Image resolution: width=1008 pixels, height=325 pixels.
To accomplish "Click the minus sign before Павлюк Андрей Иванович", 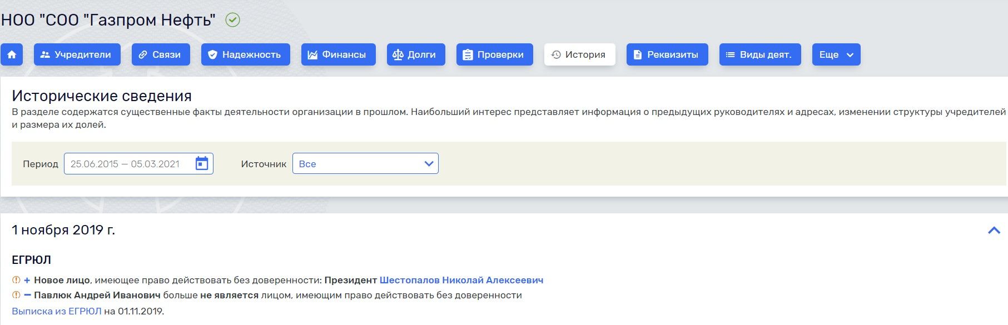I will tap(27, 295).
